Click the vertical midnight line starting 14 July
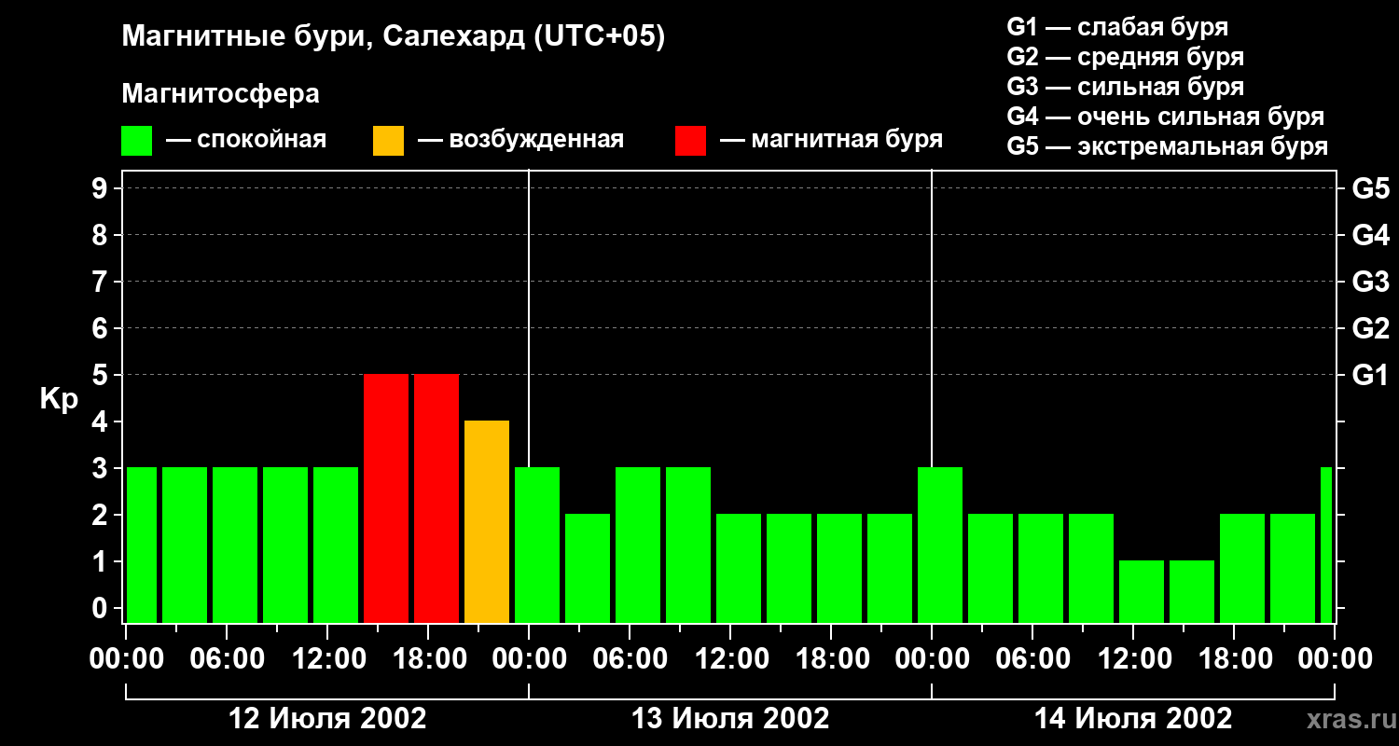This screenshot has height=746, width=1399. [x=932, y=396]
